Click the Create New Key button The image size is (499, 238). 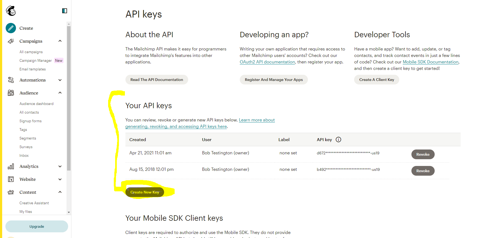click(145, 192)
